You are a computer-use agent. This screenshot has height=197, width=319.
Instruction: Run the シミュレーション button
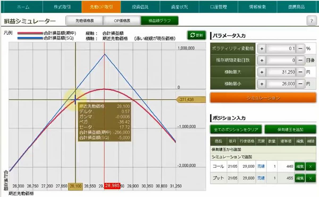(x=263, y=98)
